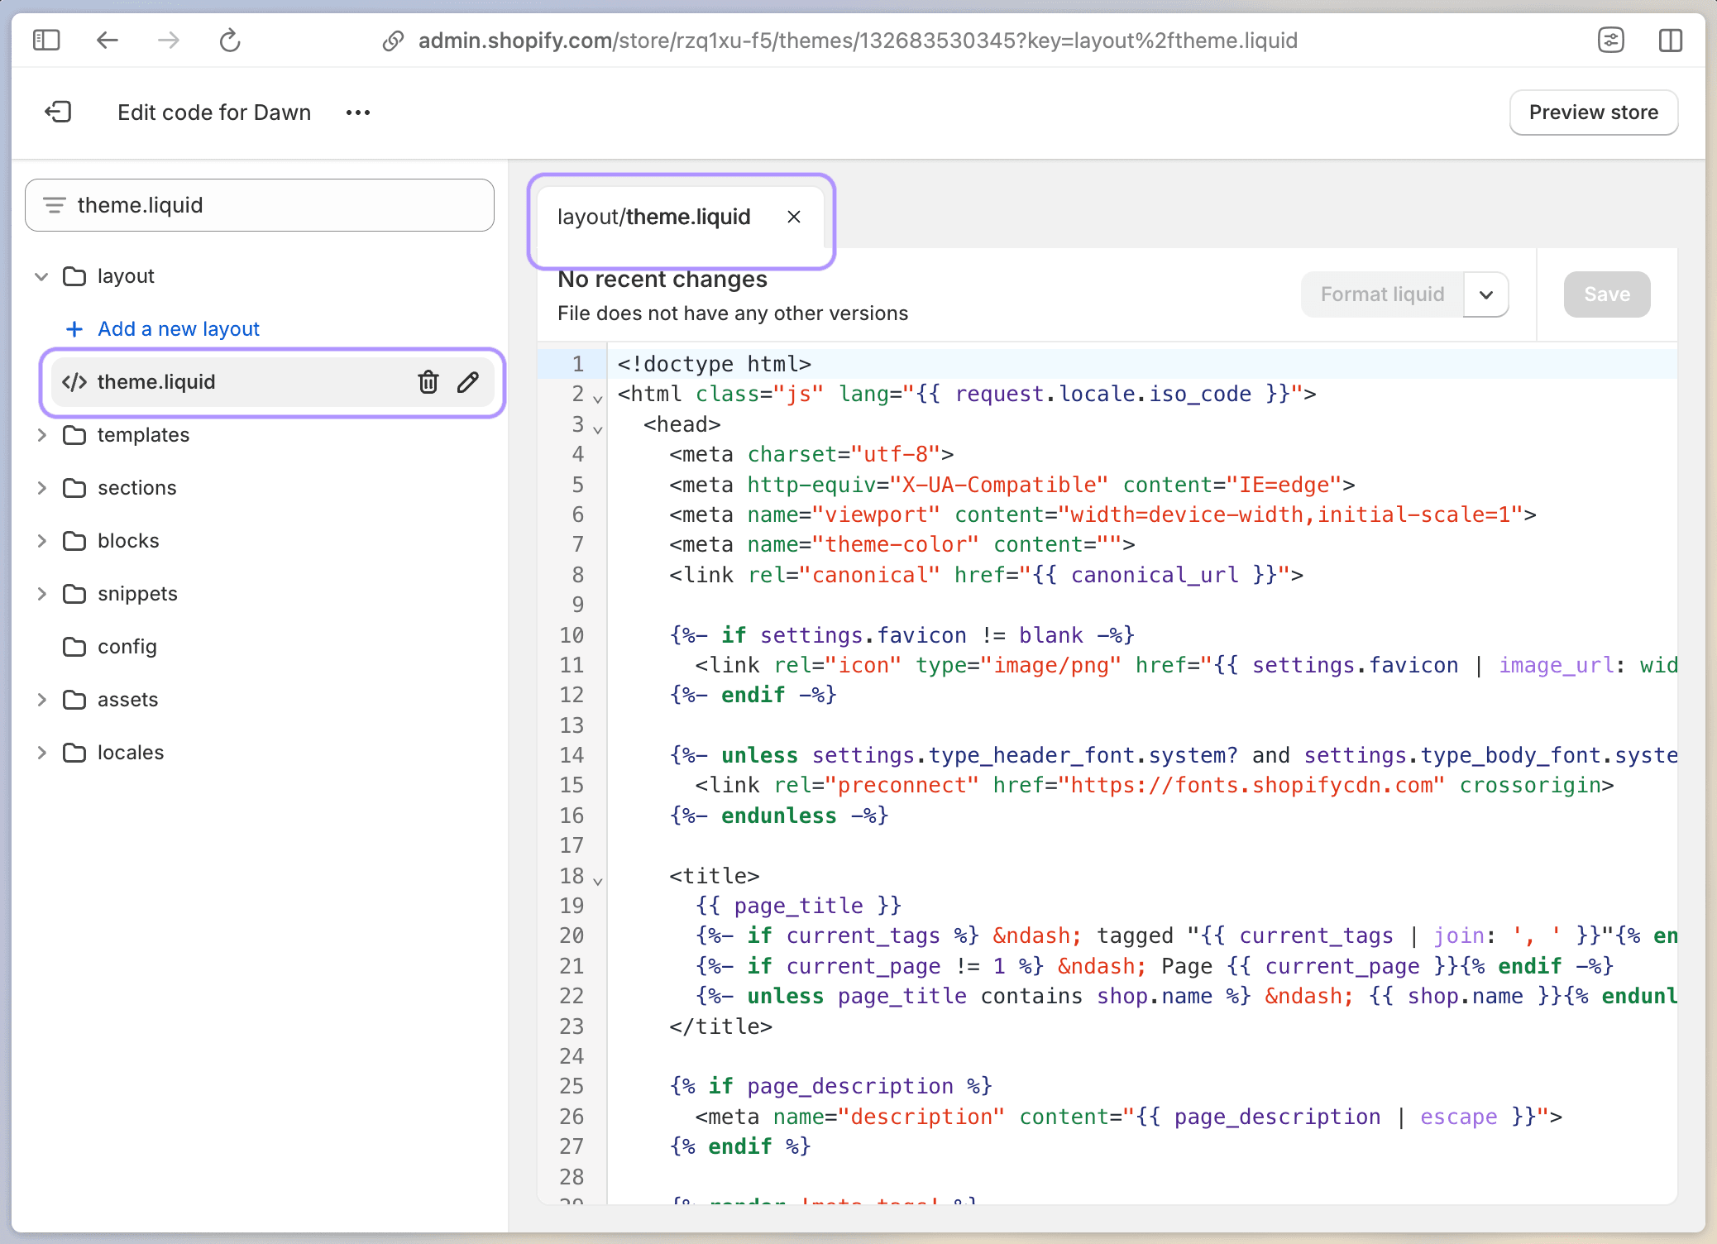Click the exit code editor icon
Image resolution: width=1717 pixels, height=1244 pixels.
point(58,112)
